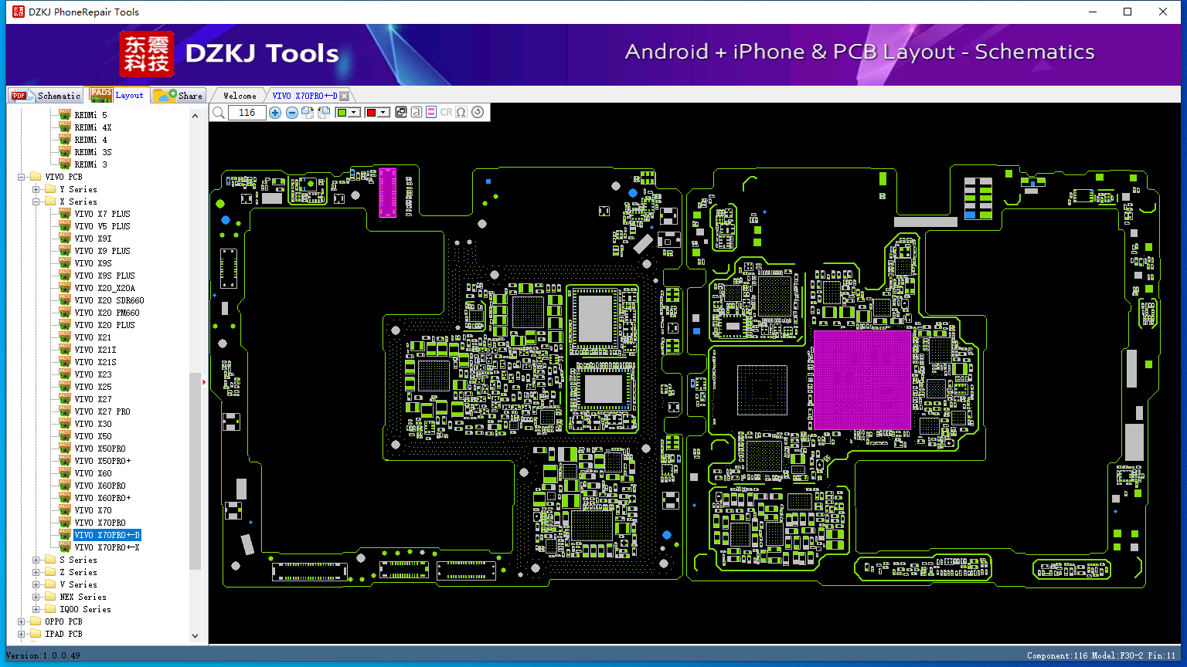Click the zoom value field showing 116
The width and height of the screenshot is (1187, 667).
pyautogui.click(x=247, y=113)
